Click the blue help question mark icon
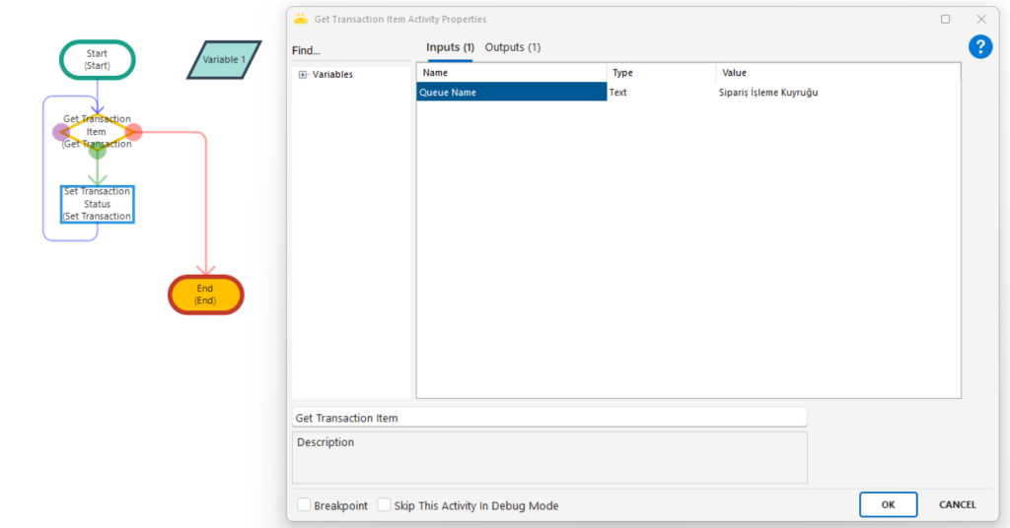1010x528 pixels. pyautogui.click(x=979, y=46)
